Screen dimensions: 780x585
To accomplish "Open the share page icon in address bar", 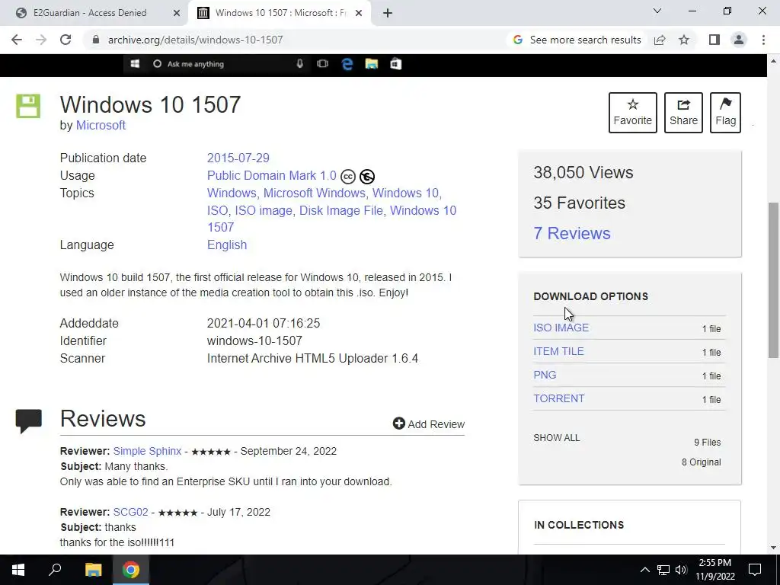I will tap(660, 40).
